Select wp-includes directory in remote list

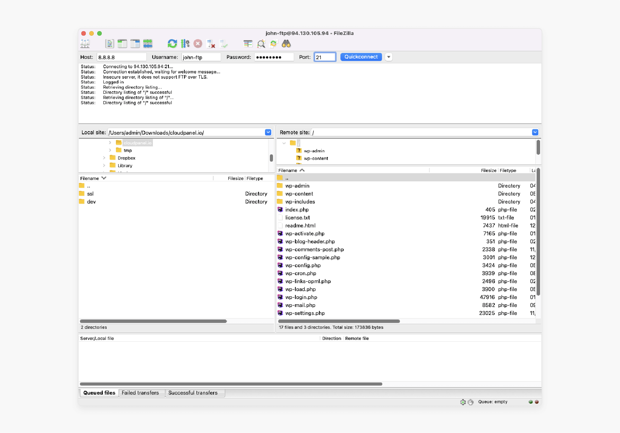(406, 202)
